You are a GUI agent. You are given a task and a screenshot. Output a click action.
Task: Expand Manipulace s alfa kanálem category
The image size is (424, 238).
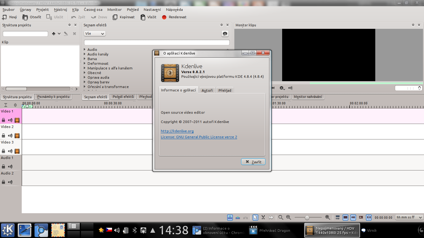[85, 68]
